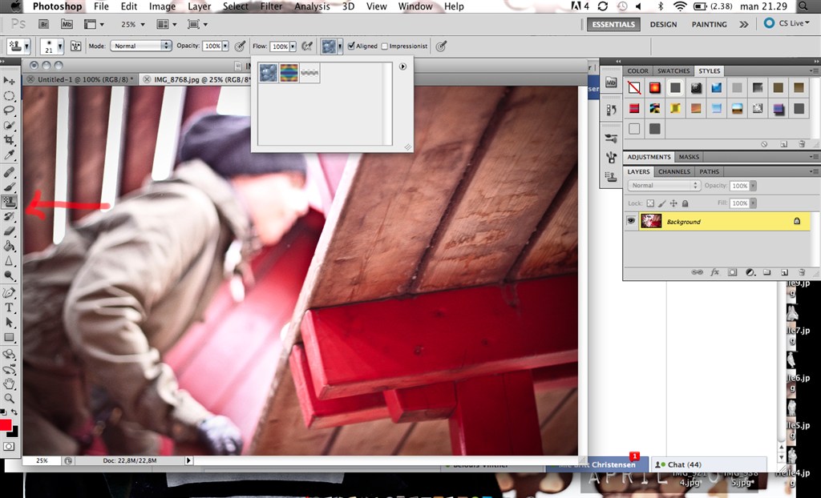Image resolution: width=821 pixels, height=498 pixels.
Task: Select the Brush tool
Action: click(x=10, y=187)
